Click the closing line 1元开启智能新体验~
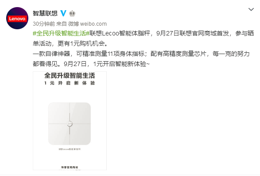This screenshot has height=176, width=260. point(121,64)
